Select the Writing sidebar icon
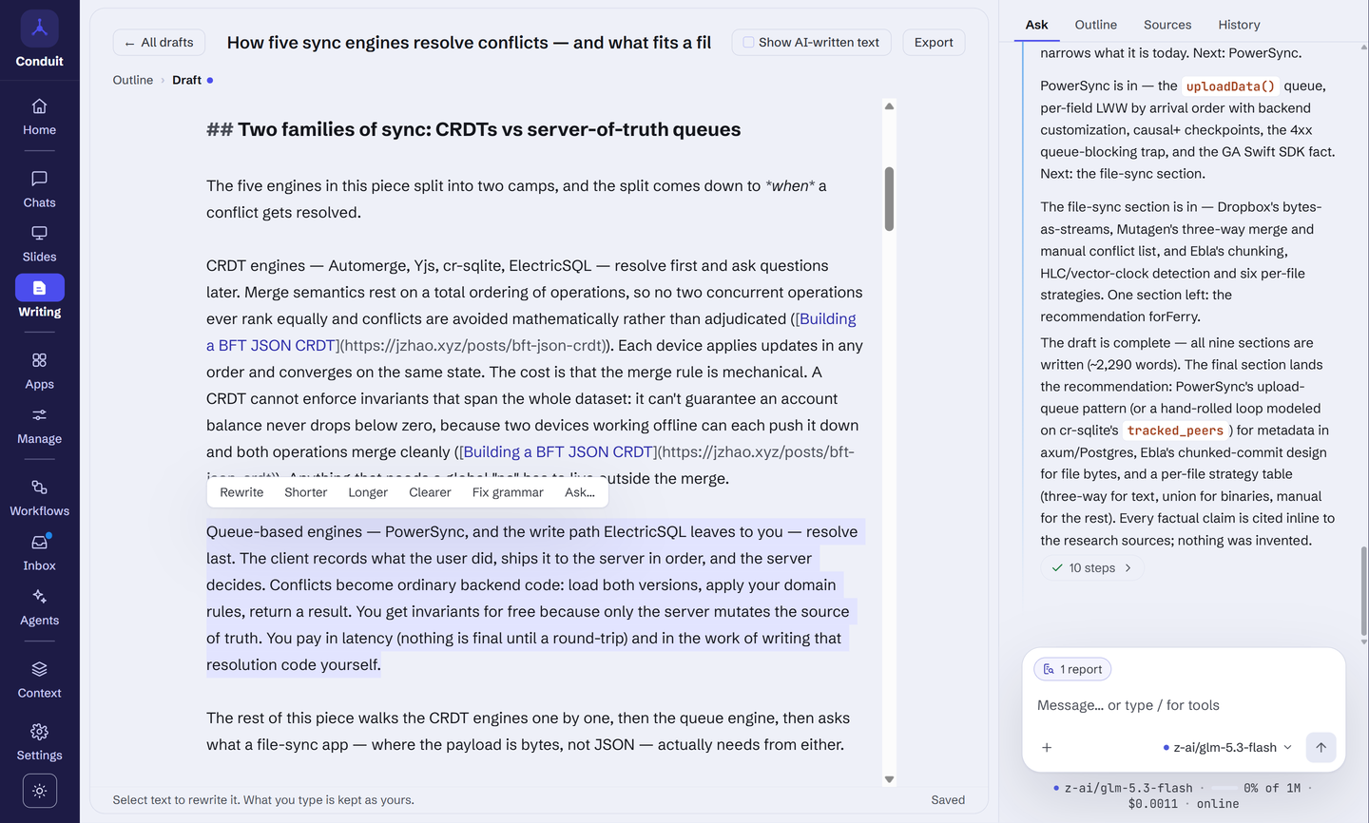Image resolution: width=1369 pixels, height=823 pixels. [39, 288]
